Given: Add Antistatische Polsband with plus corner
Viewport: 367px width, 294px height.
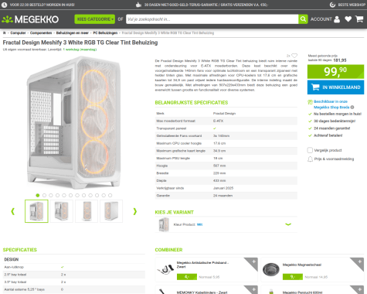Looking at the screenshot, I should (x=253, y=262).
